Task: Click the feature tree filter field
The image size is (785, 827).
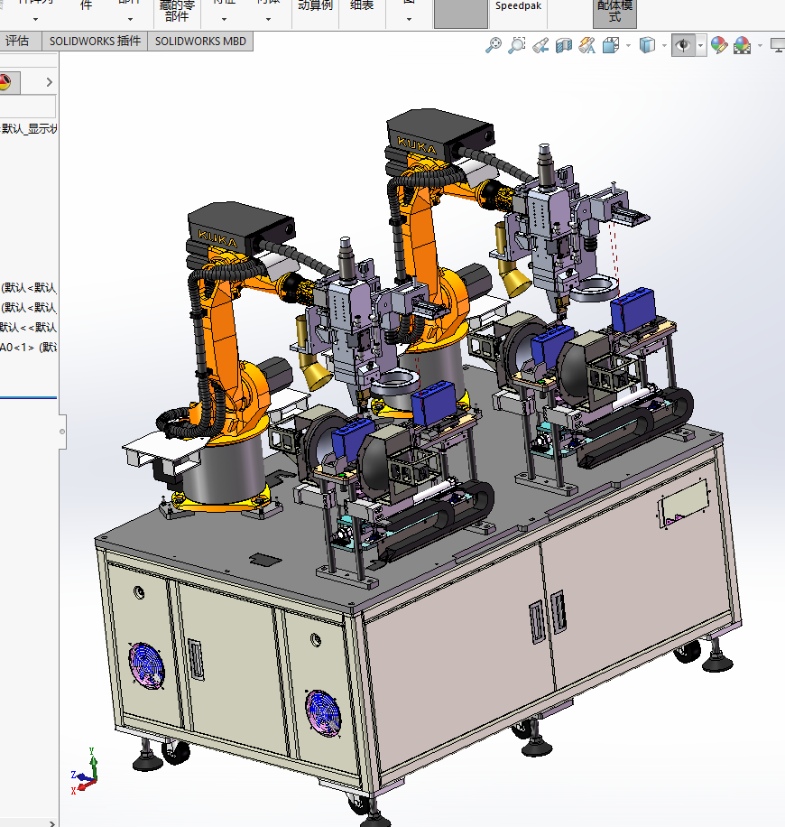Action: (27, 107)
